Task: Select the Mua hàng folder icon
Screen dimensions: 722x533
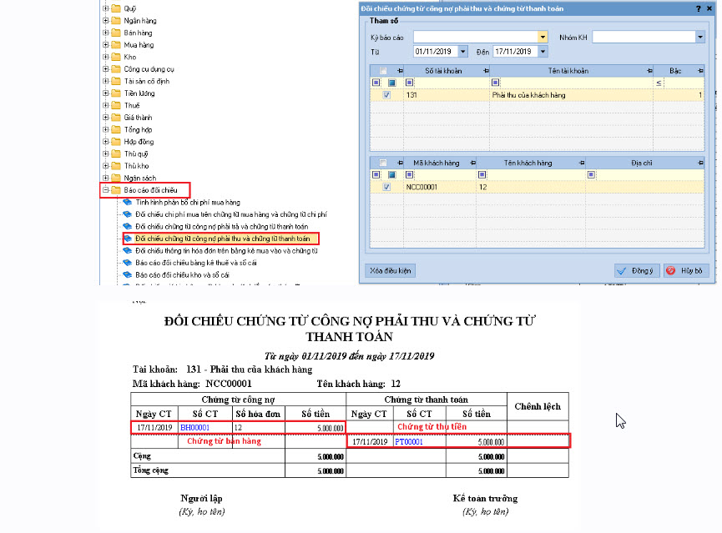Action: click(116, 45)
